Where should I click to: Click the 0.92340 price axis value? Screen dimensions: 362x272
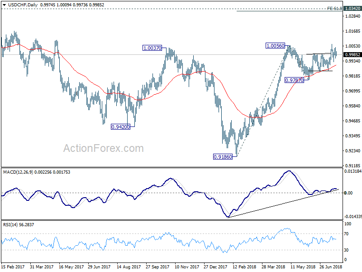(352, 151)
